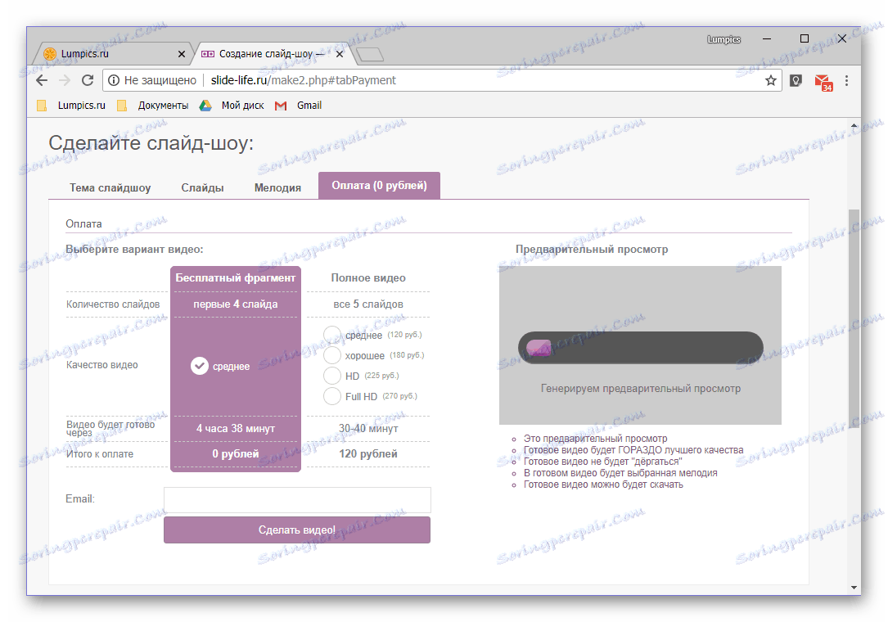Open the Lumpics.ru bookmark

coord(71,106)
